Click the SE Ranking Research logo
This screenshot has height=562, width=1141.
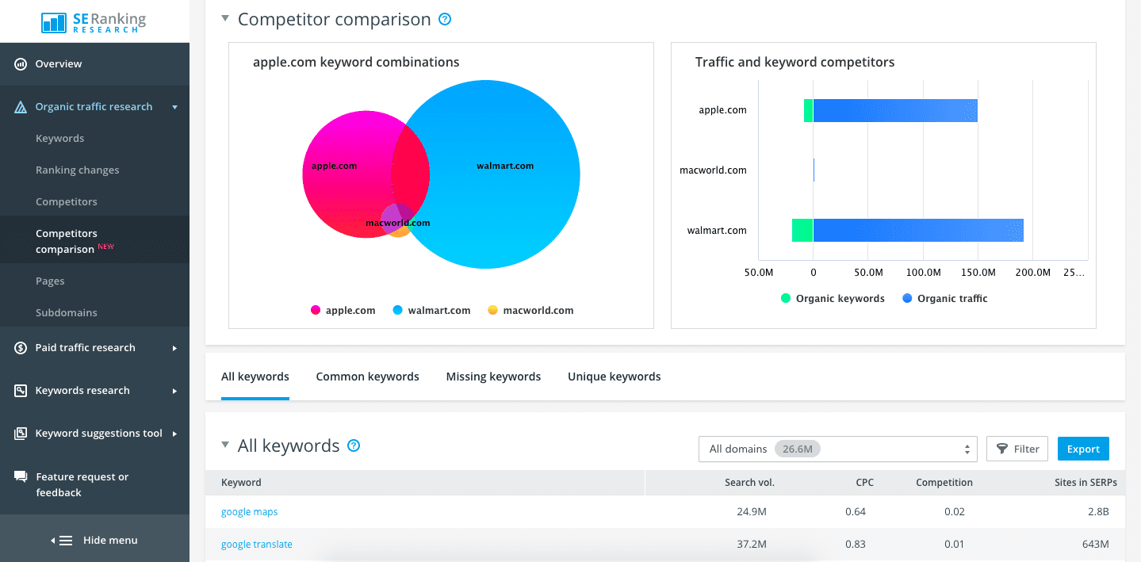coord(94,21)
